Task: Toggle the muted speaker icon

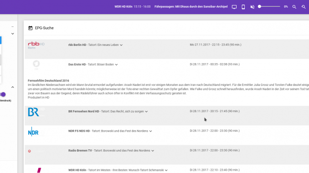Action: 252,7
